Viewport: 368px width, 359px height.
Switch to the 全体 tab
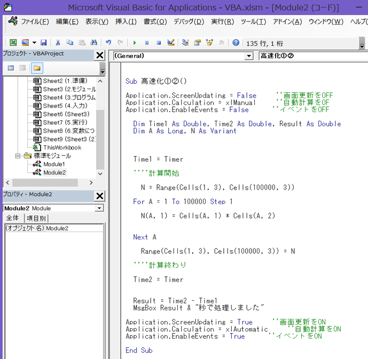tap(12, 218)
